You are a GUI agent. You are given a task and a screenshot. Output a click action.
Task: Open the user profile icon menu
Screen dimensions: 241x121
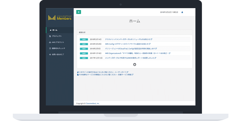[x=182, y=12]
